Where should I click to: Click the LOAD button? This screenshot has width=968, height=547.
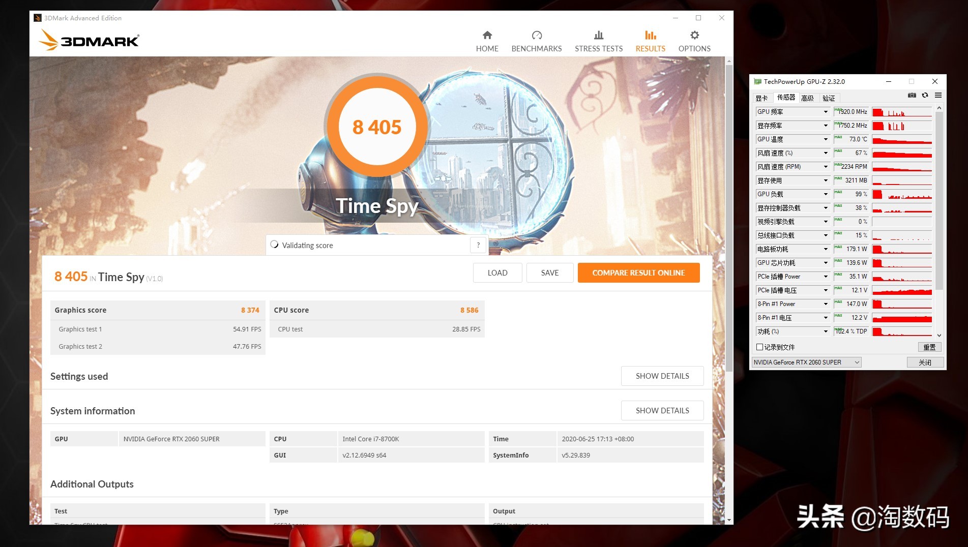coord(497,273)
